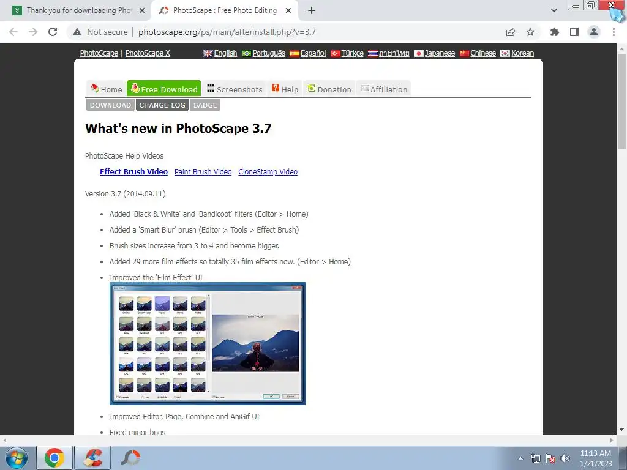This screenshot has height=470, width=627.
Task: Toggle the browser side panel icon
Action: pyautogui.click(x=574, y=32)
